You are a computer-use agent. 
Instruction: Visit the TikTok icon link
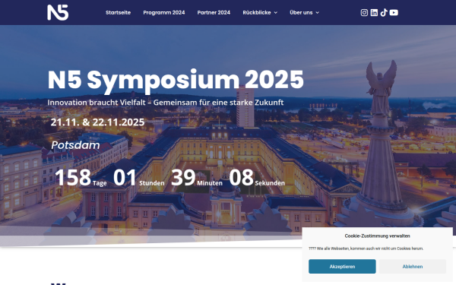pos(384,12)
